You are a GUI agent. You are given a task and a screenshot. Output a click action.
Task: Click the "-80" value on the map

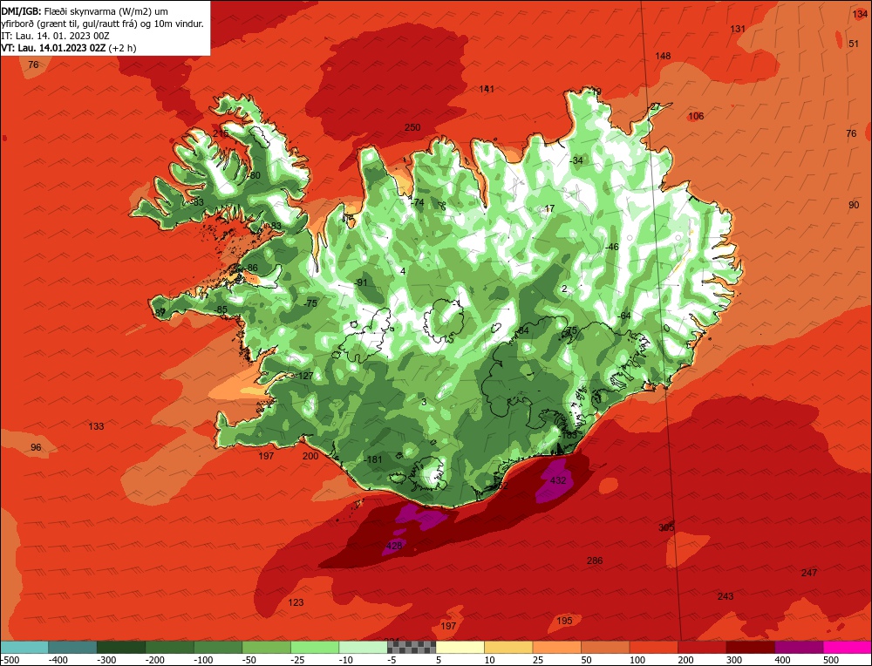pyautogui.click(x=253, y=175)
